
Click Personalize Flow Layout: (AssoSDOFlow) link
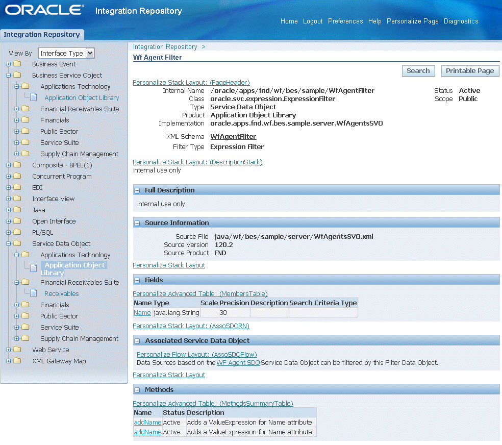coord(196,355)
